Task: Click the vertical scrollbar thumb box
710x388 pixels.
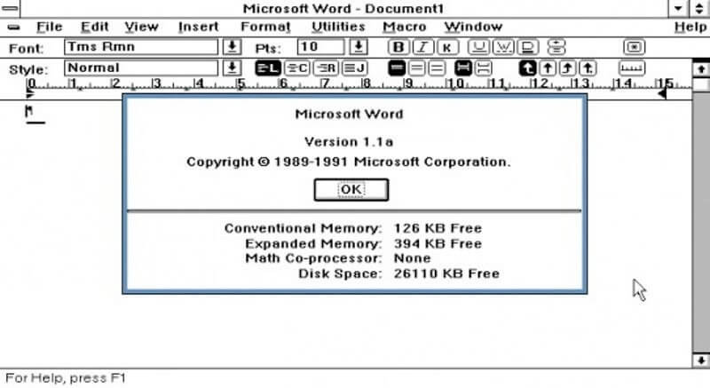Action: coord(701,83)
